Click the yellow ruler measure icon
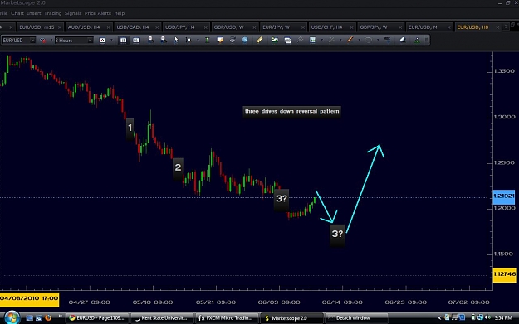 tap(259, 40)
